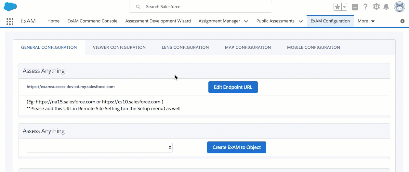Click the Favorites star icon
Screen dimensions: 409x172
pos(337,7)
